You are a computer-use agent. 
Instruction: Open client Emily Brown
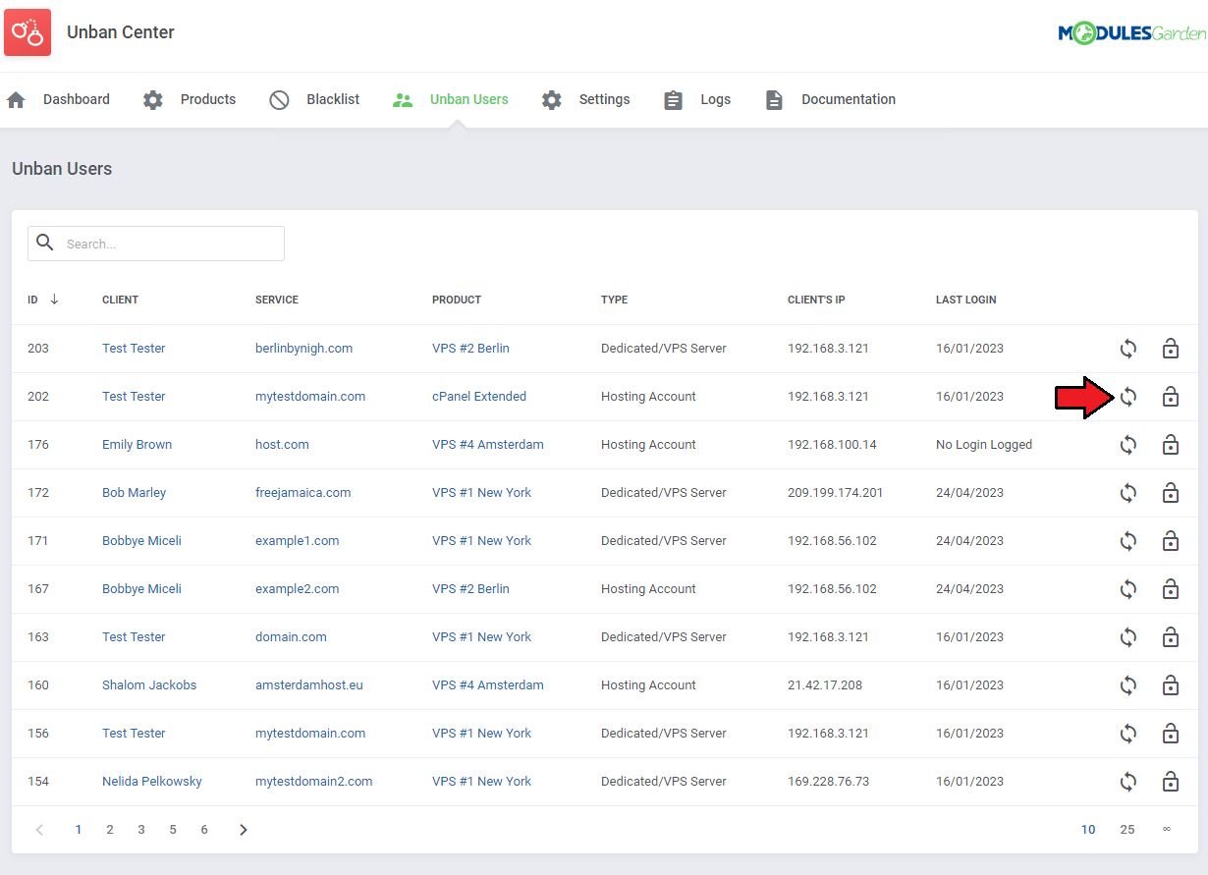[137, 445]
